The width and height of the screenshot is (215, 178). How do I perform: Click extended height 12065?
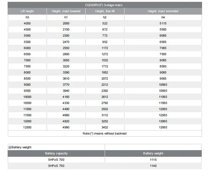[163, 109]
